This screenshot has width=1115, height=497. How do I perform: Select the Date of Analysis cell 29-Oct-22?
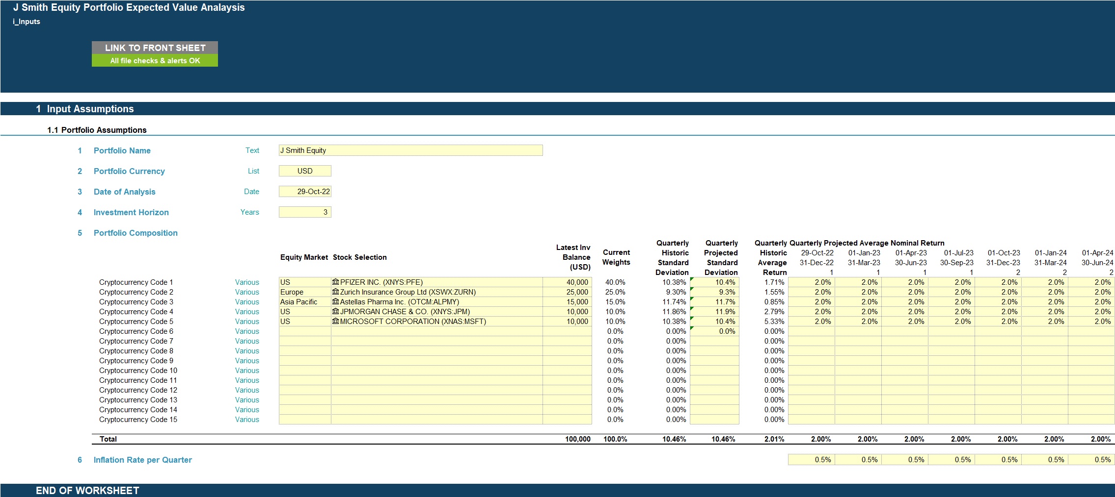click(305, 192)
